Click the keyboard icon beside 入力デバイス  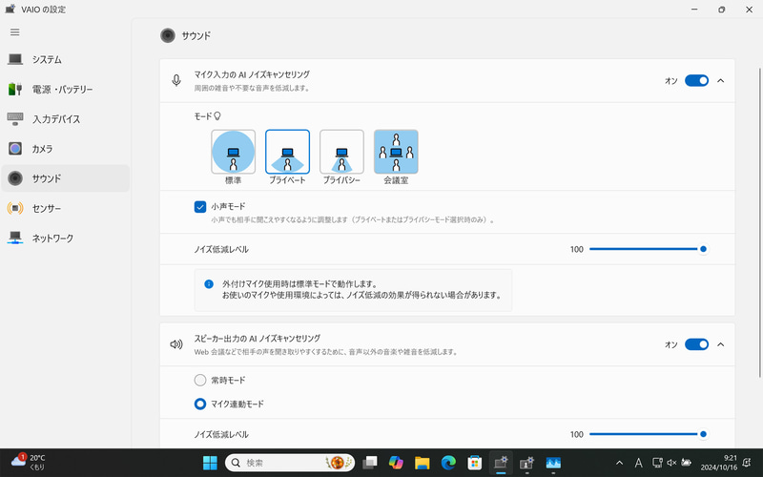pyautogui.click(x=15, y=118)
